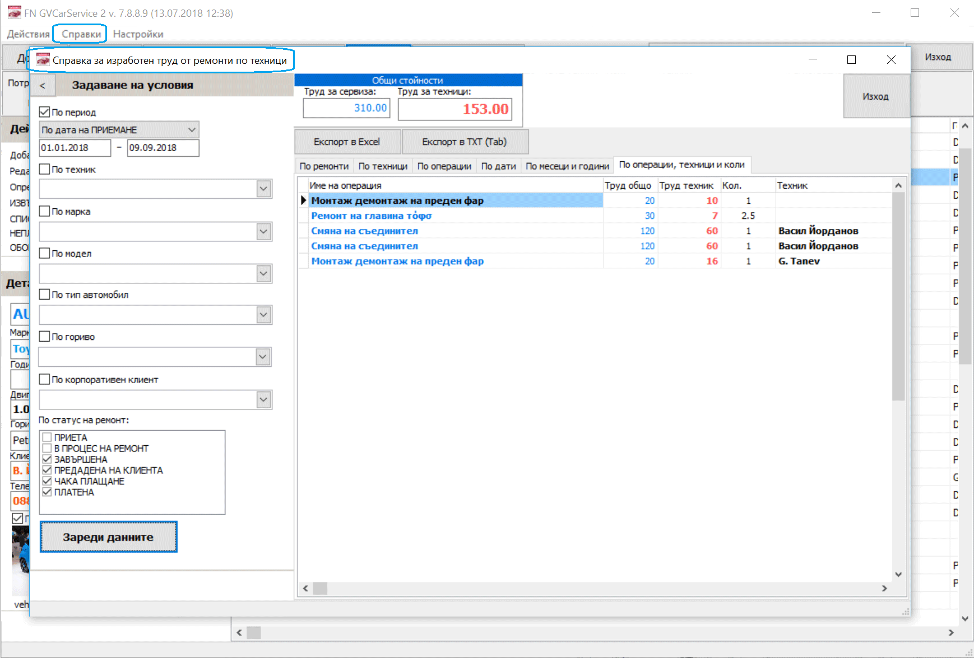This screenshot has width=974, height=658.
Task: Switch to the 'По техници' tab
Action: (x=383, y=166)
